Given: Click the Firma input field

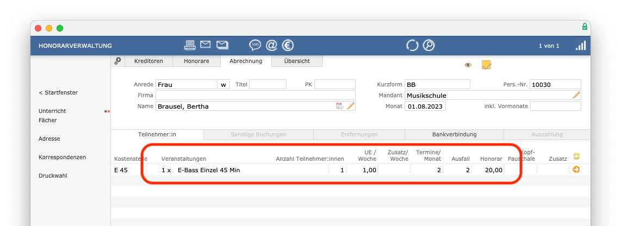Looking at the screenshot, I should pos(256,96).
